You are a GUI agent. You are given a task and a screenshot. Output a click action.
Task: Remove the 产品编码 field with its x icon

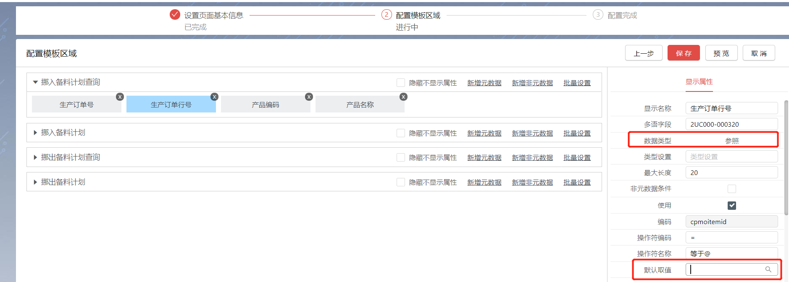click(309, 97)
